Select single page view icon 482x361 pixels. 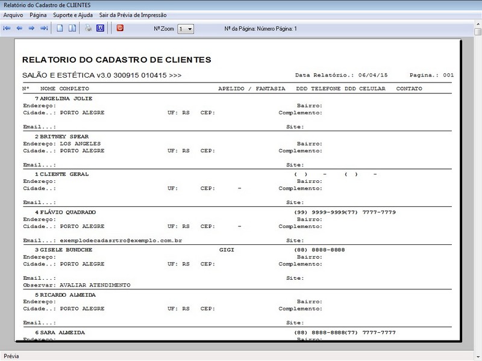(x=60, y=28)
